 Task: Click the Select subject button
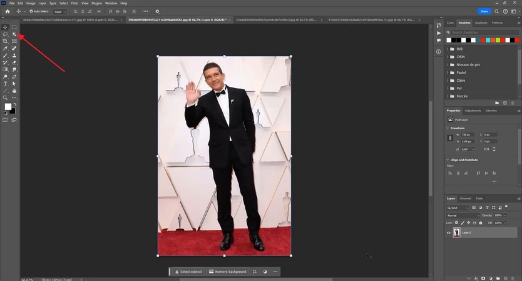[x=188, y=272]
